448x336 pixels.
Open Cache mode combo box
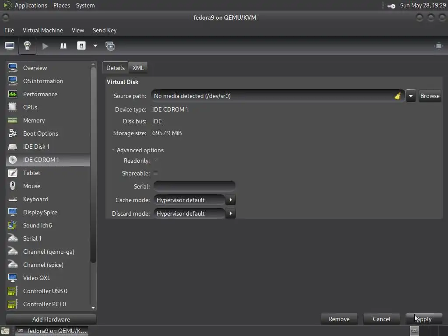[194, 200]
